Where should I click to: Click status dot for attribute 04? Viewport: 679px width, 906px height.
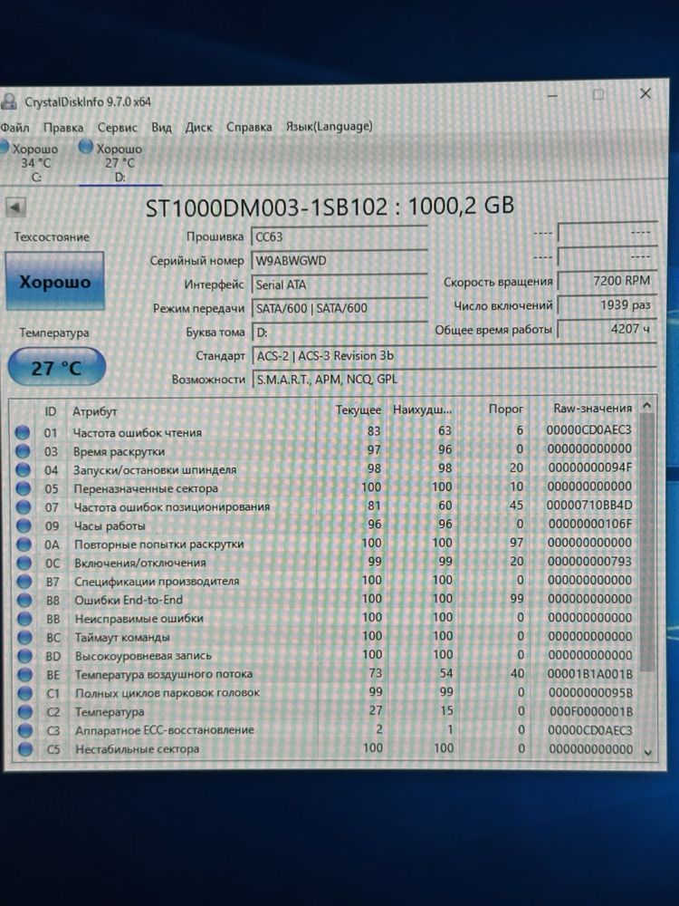(24, 469)
